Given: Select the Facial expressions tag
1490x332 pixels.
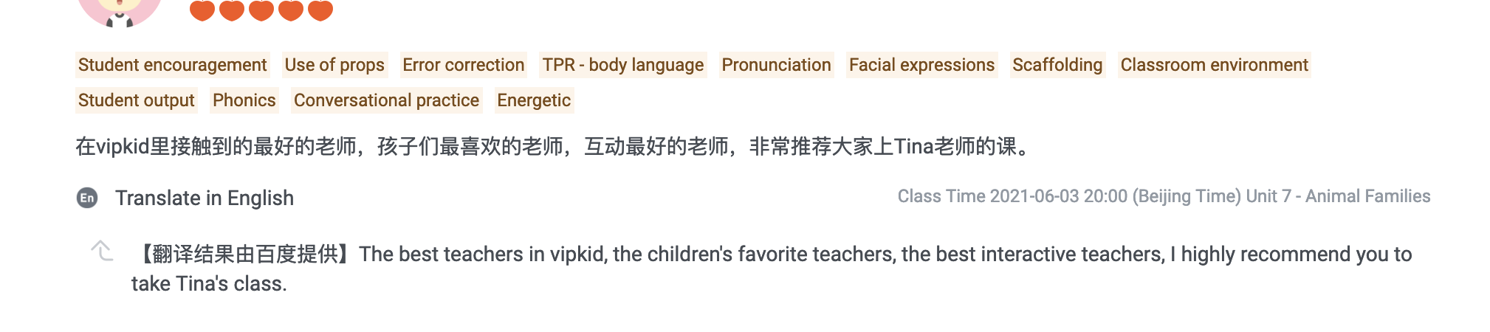Looking at the screenshot, I should pyautogui.click(x=921, y=65).
